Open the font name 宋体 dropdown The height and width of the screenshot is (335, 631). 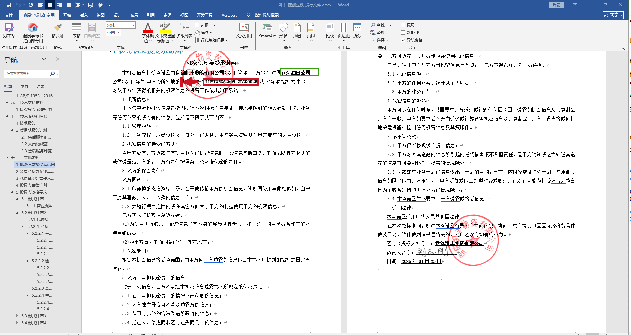pyautogui.click(x=133, y=25)
